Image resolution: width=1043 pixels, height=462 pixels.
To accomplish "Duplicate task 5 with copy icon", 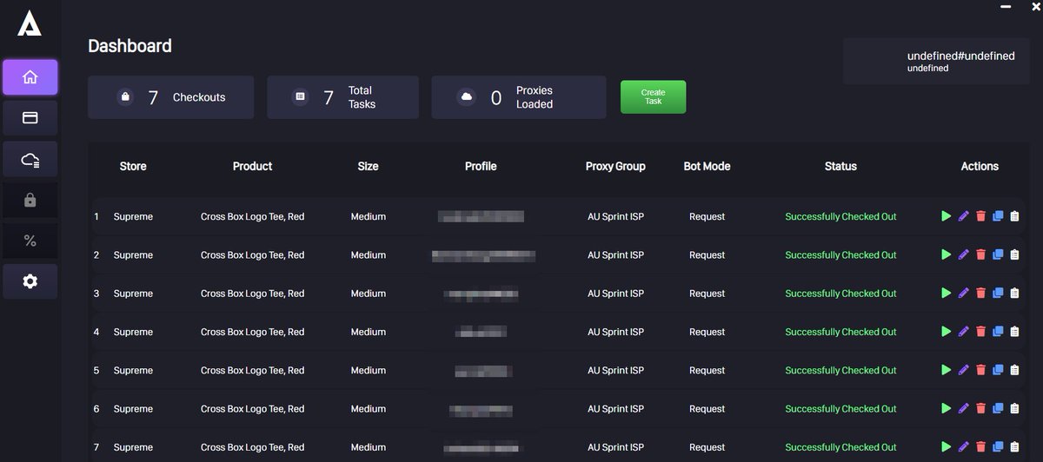I will 998,370.
